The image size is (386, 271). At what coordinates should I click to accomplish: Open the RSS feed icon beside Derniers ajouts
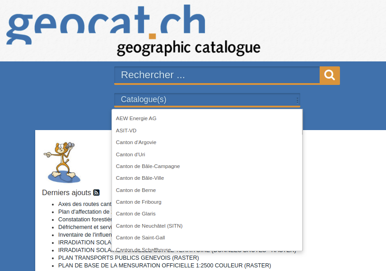click(96, 193)
